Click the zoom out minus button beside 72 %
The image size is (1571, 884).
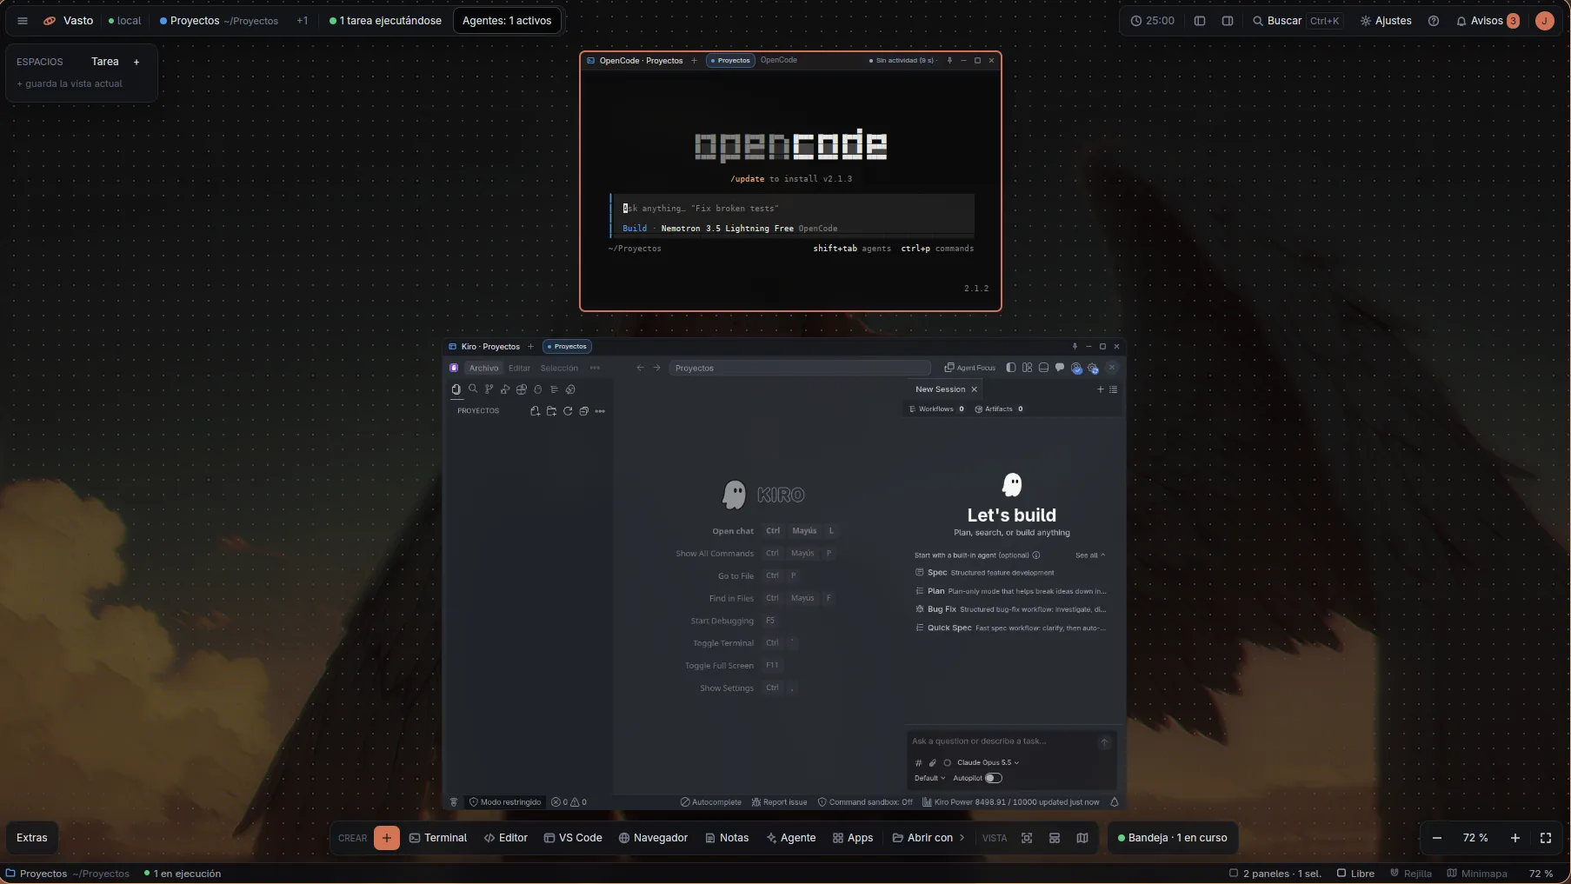point(1437,838)
